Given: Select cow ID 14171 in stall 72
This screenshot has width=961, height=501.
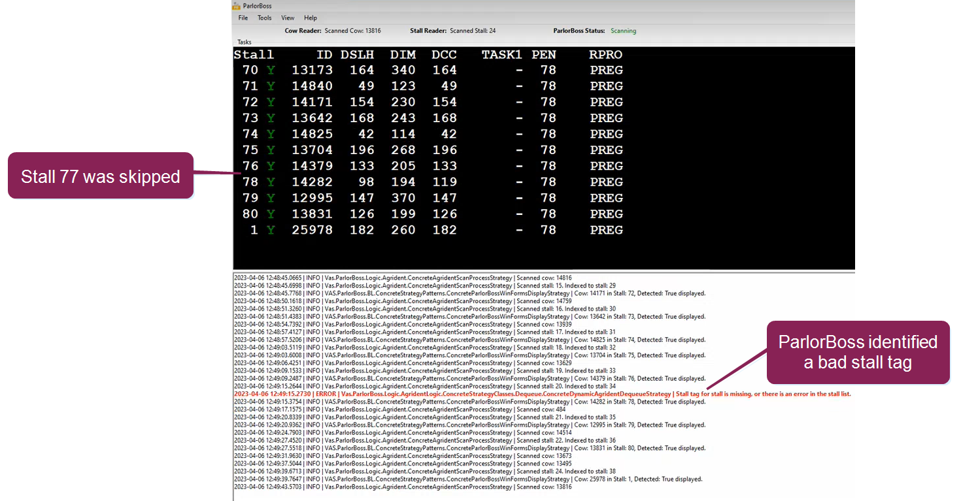Looking at the screenshot, I should 312,102.
